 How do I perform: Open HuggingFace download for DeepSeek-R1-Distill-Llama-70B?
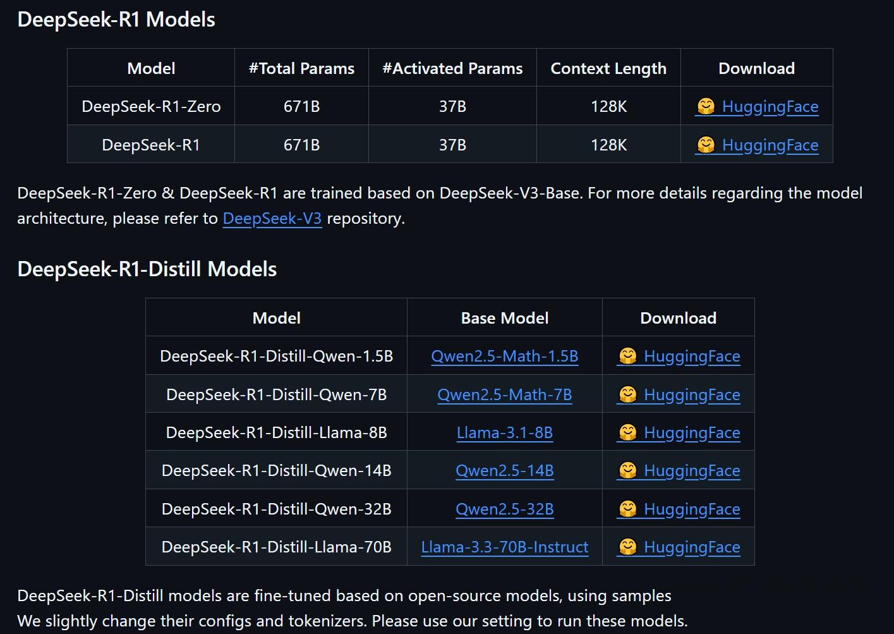(x=679, y=547)
